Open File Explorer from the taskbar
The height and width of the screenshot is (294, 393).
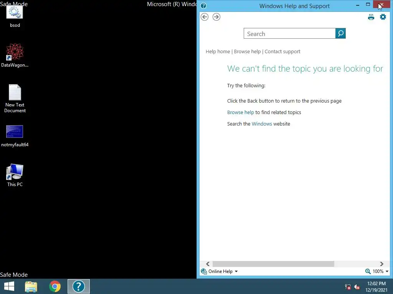tap(31, 286)
